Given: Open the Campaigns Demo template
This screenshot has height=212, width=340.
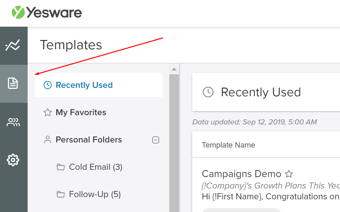Looking at the screenshot, I should [241, 174].
